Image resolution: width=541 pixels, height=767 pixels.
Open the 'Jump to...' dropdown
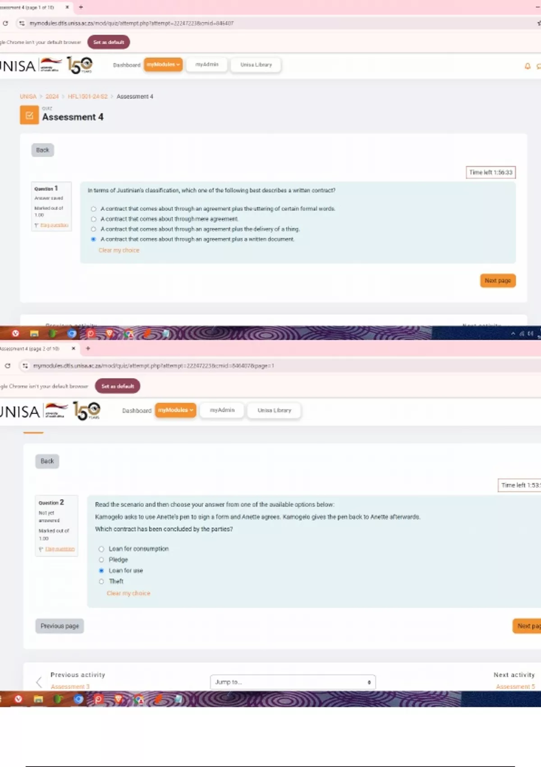pyautogui.click(x=293, y=682)
